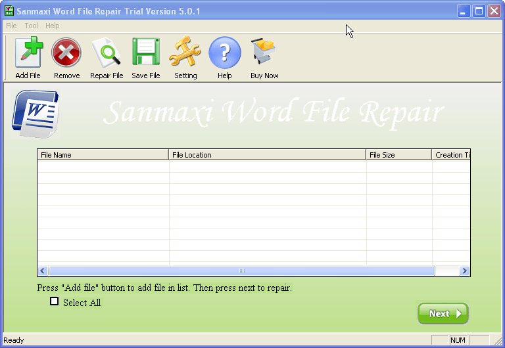This screenshot has width=505, height=348.
Task: Click the application icon in the title bar
Action: coord(9,11)
